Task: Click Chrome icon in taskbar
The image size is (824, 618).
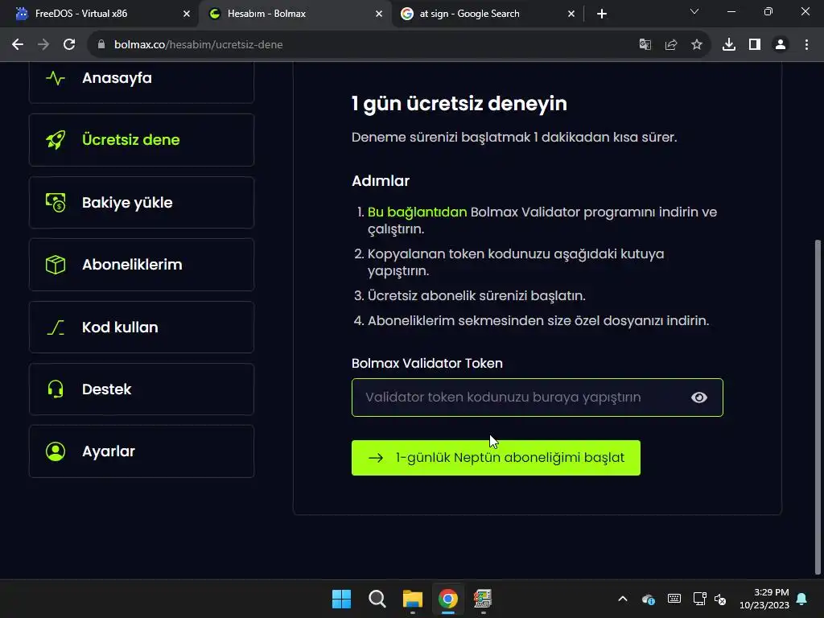Action: click(x=447, y=599)
